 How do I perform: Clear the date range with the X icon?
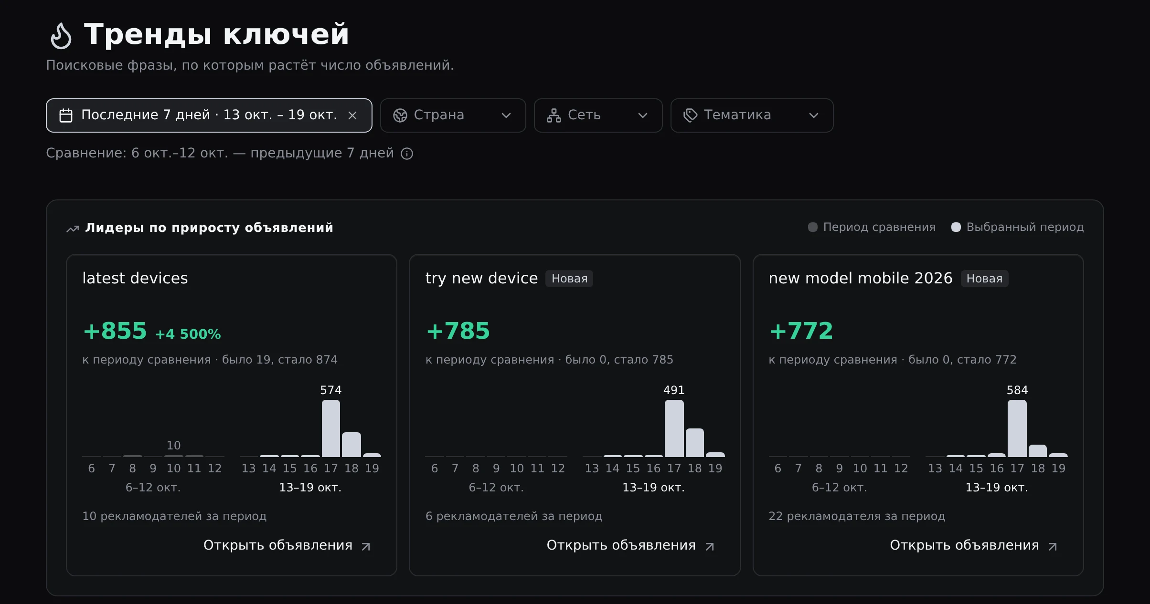coord(352,115)
